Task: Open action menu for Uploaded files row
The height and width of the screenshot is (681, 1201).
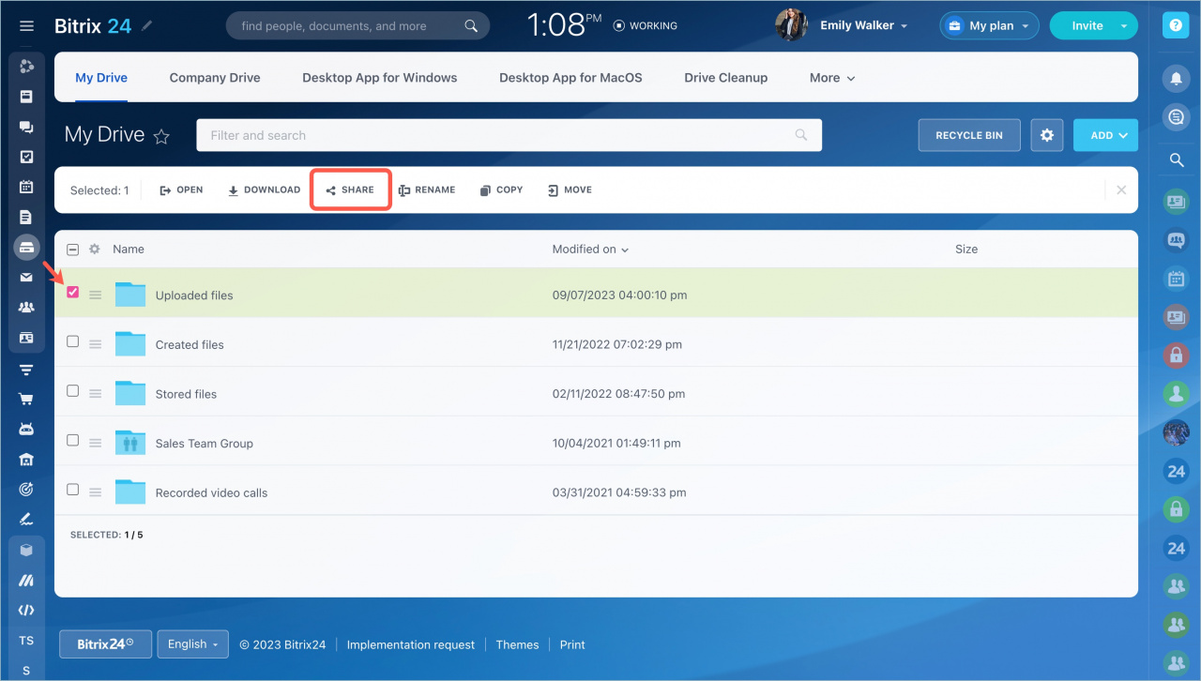Action: pyautogui.click(x=95, y=295)
